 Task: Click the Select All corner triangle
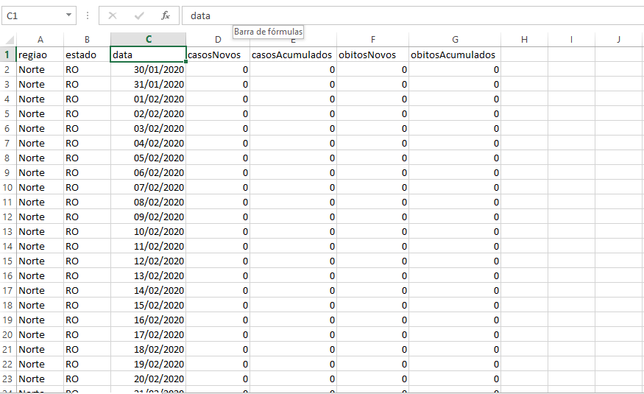pyautogui.click(x=9, y=40)
